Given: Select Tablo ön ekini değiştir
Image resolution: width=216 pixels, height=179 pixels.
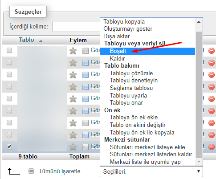Looking at the screenshot, I should click(x=147, y=125).
